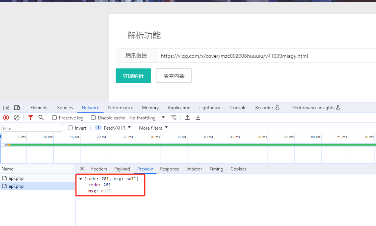Image resolution: width=376 pixels, height=226 pixels.
Task: Click the code: 201 property line
Action: pyautogui.click(x=99, y=185)
